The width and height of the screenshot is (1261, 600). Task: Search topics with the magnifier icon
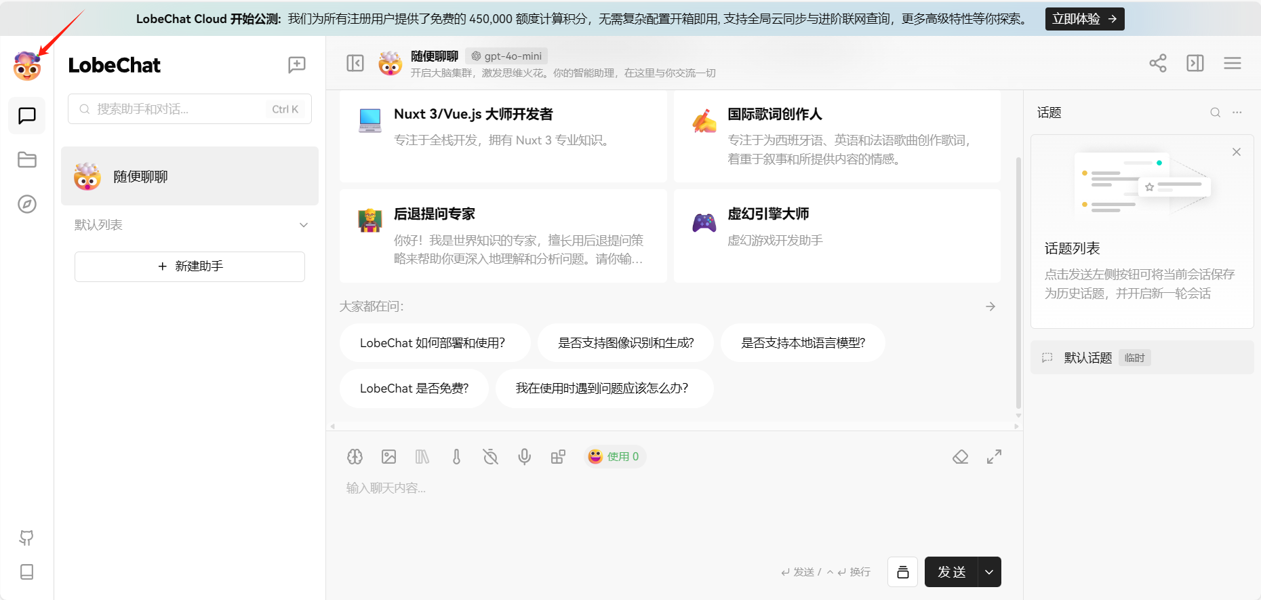pos(1216,113)
